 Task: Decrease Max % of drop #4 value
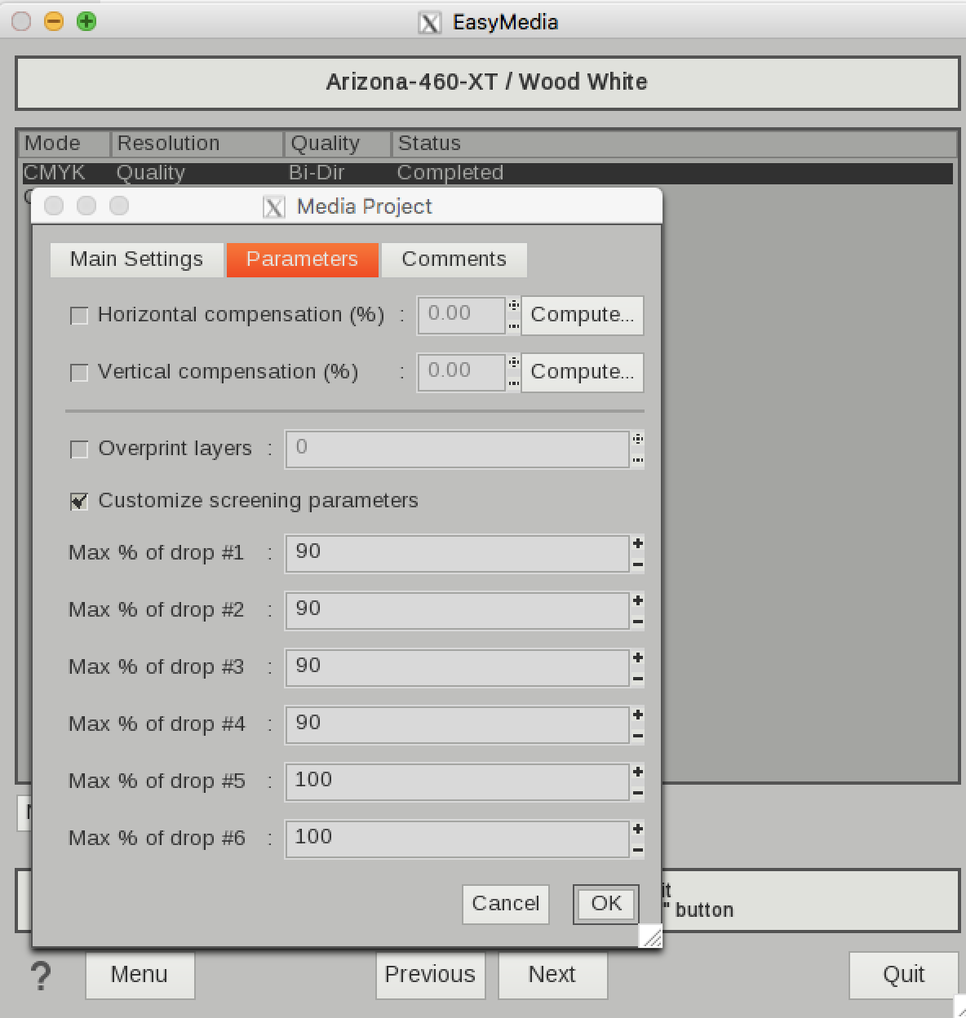coord(638,736)
